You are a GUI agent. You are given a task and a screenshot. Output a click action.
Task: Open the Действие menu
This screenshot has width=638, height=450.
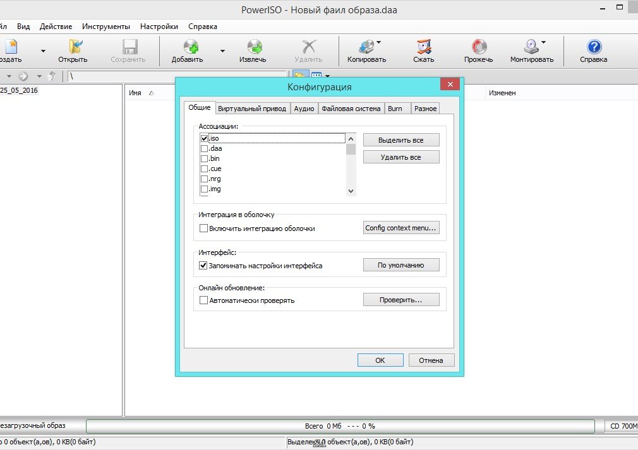pyautogui.click(x=56, y=27)
